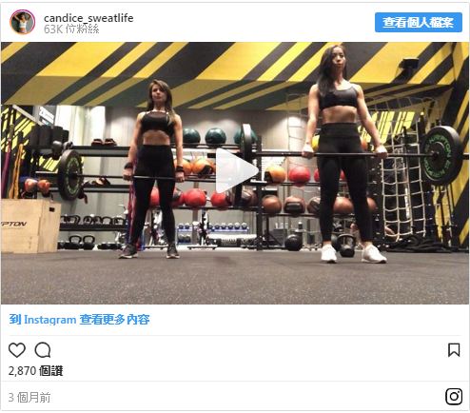Save the post with the bookmark icon

pos(454,350)
